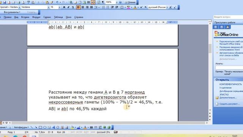The width and height of the screenshot is (243, 137).
Task: Click the fill color bucket icon
Action: click(x=72, y=127)
